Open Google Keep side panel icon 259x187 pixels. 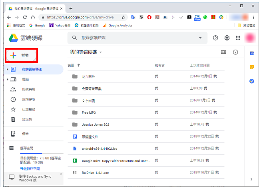252,67
